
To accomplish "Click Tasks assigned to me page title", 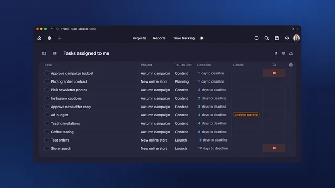I will click(86, 53).
